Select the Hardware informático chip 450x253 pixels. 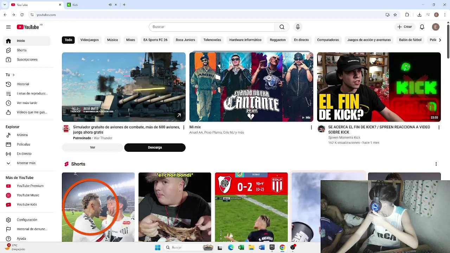[245, 40]
